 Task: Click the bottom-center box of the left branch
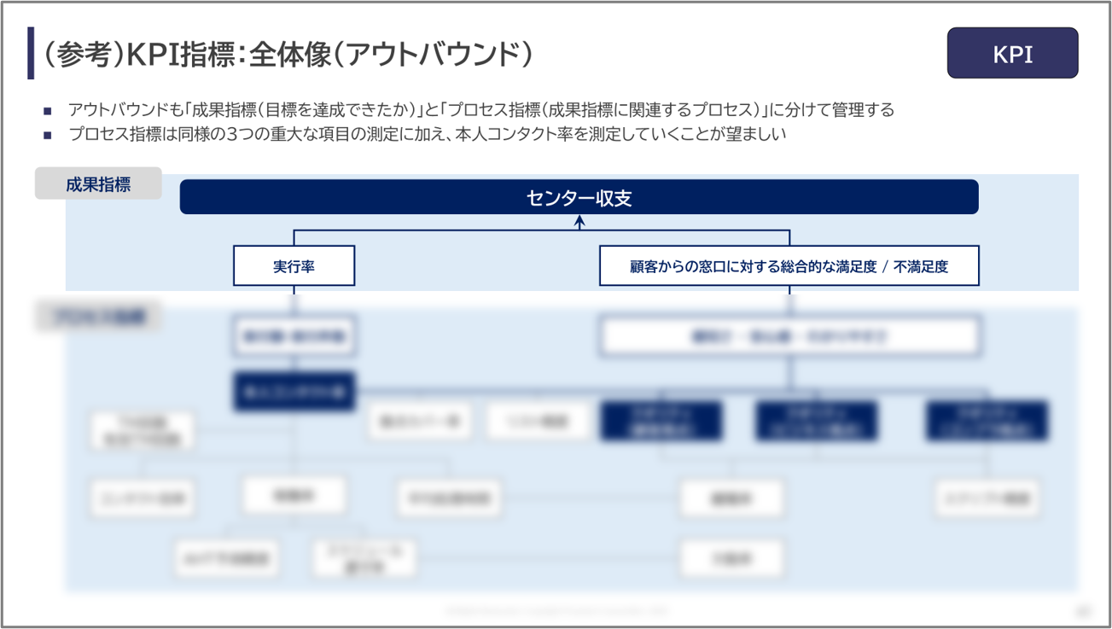pyautogui.click(x=363, y=558)
